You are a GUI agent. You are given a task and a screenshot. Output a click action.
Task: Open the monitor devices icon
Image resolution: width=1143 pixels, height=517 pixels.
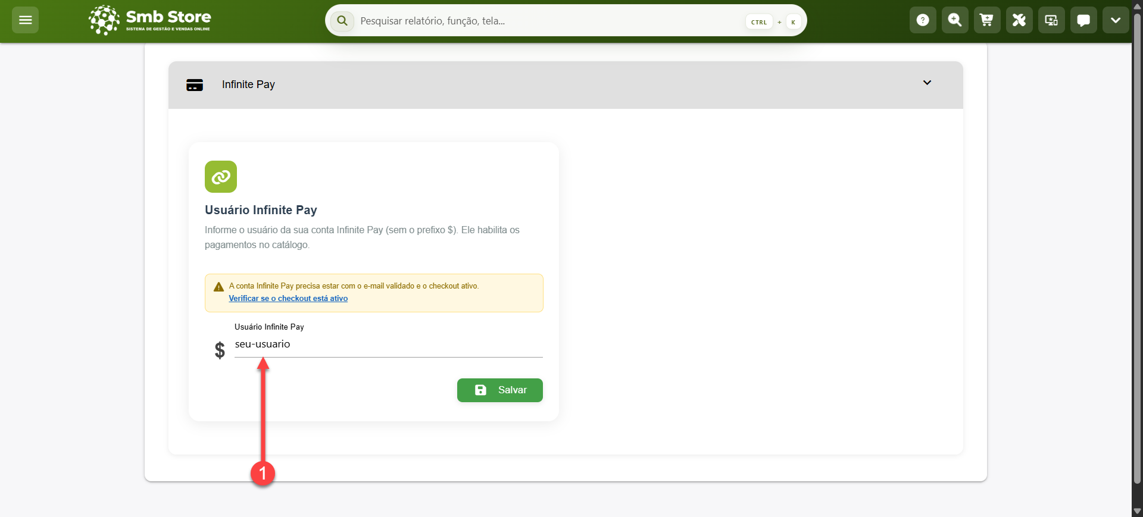coord(1051,20)
